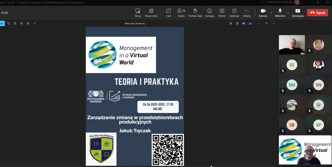
Task: Click the delete trash icon in photo viewer
Action: 15,23
